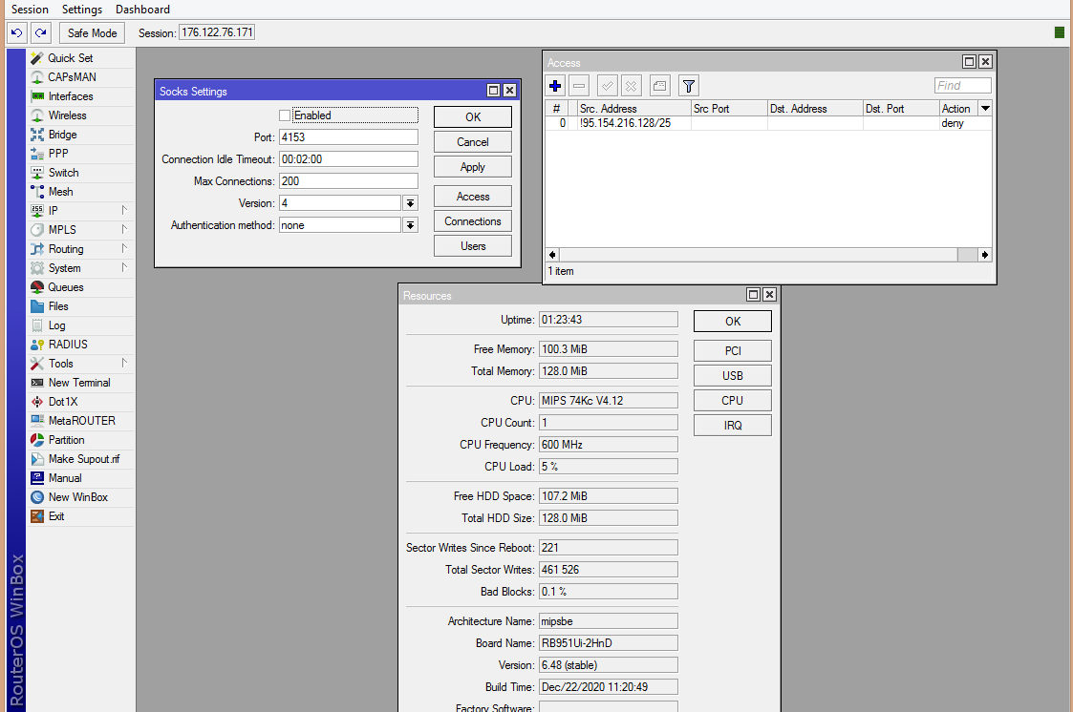Open the column selector dropdown in Access table
The image size is (1073, 712).
(985, 108)
